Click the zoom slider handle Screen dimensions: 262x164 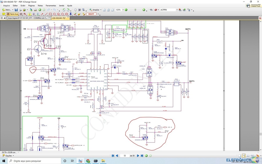click(135, 10)
